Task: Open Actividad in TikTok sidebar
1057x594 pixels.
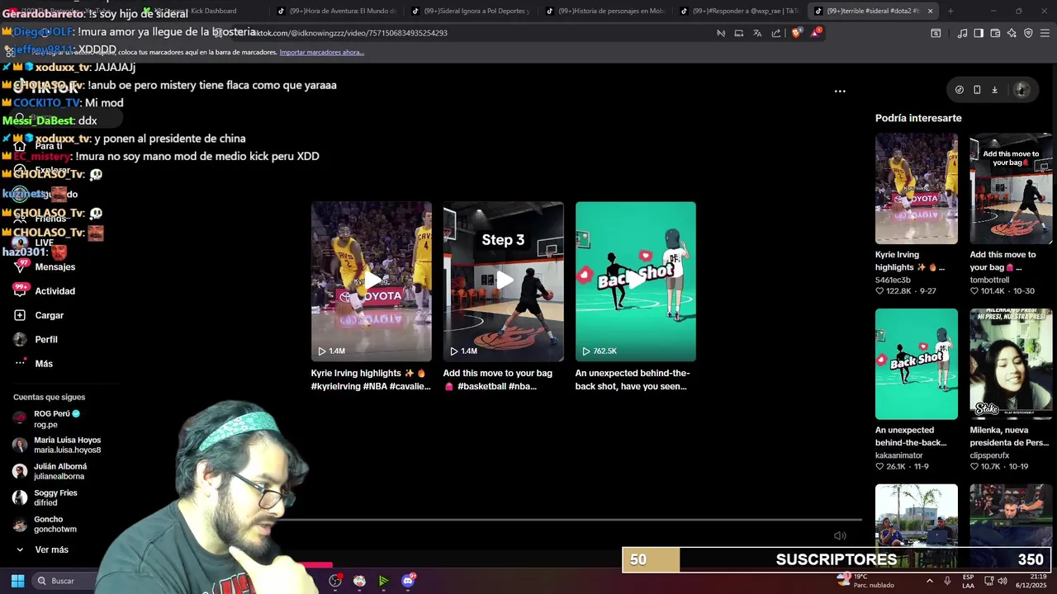Action: (46, 290)
